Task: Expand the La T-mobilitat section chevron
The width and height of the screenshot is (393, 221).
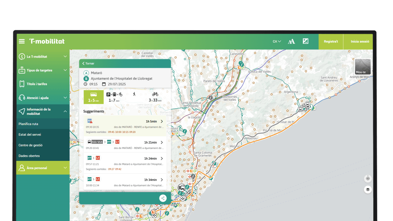Action: [65, 56]
